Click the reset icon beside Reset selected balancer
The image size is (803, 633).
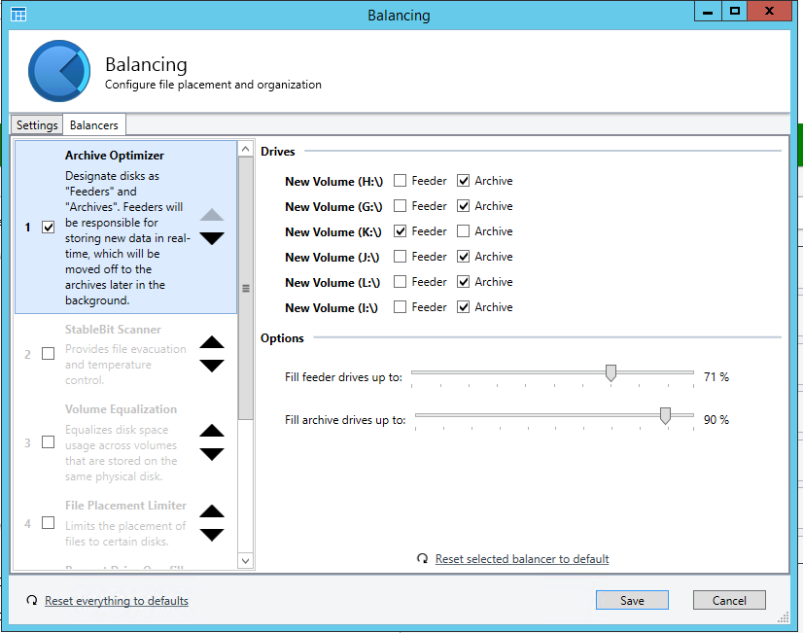click(423, 558)
